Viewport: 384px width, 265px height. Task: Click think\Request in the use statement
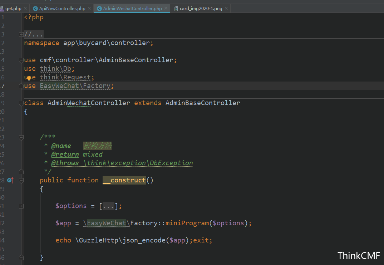pyautogui.click(x=65, y=77)
